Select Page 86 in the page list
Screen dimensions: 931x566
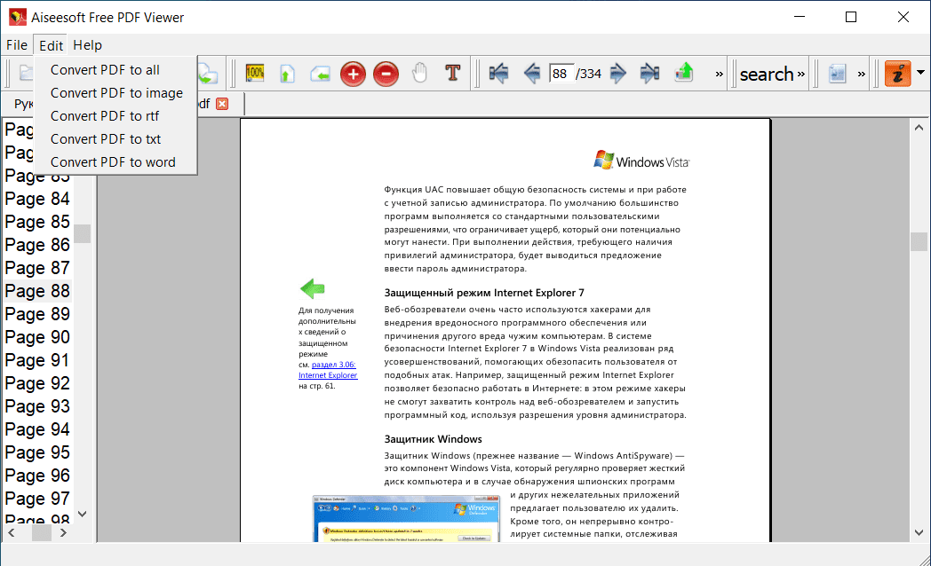click(x=37, y=245)
